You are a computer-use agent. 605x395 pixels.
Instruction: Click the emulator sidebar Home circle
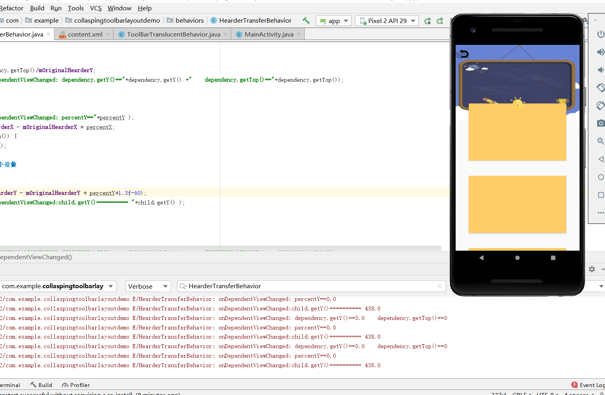pyautogui.click(x=601, y=177)
